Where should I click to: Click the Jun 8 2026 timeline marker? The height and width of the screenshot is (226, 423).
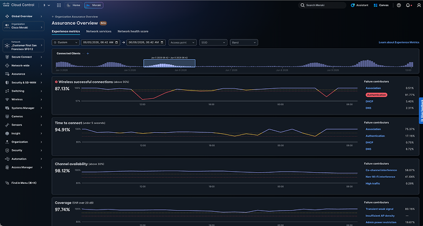pos(282,70)
